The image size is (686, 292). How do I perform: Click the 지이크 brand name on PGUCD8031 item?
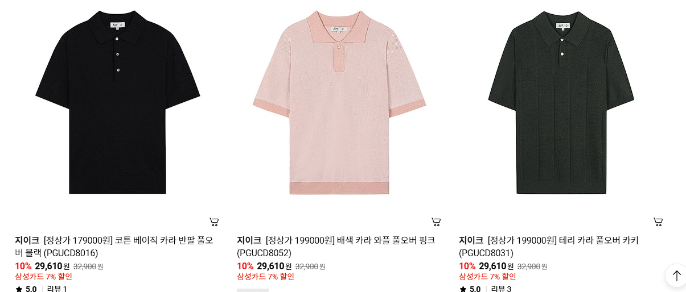471,240
